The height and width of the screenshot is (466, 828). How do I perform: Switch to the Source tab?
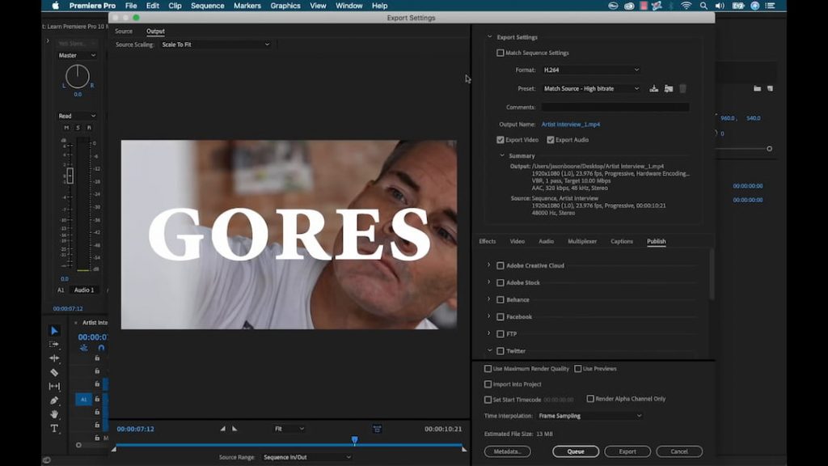click(123, 31)
